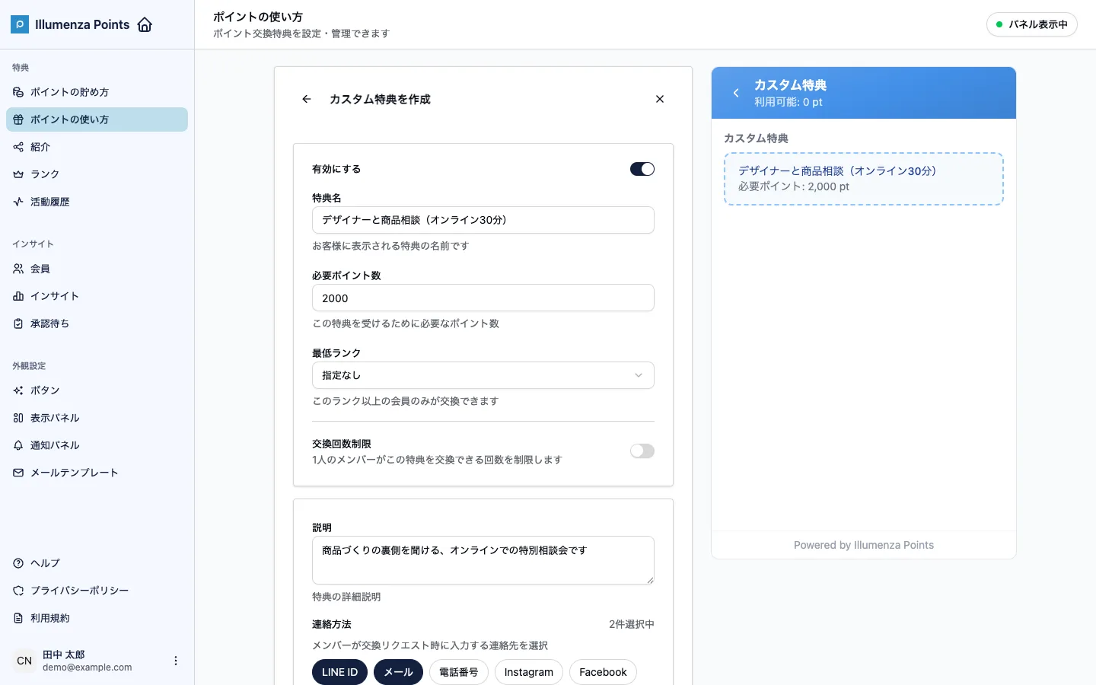Click the デザイナーと商品相談 reward card in the preview
This screenshot has height=685, width=1096.
(864, 179)
